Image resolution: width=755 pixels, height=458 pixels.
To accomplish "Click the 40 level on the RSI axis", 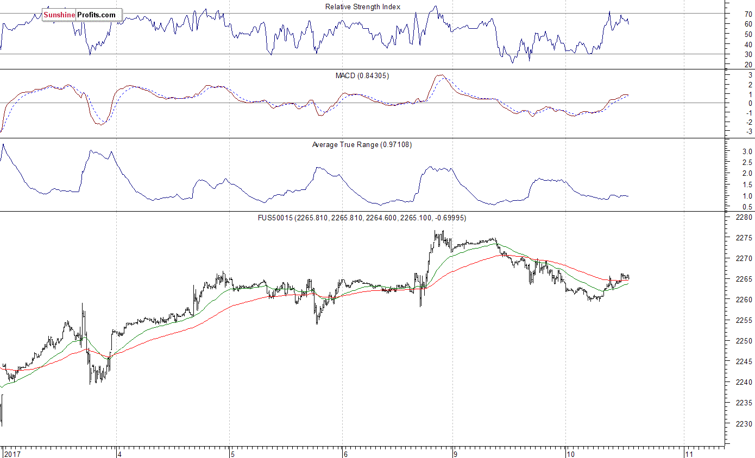I will (748, 44).
